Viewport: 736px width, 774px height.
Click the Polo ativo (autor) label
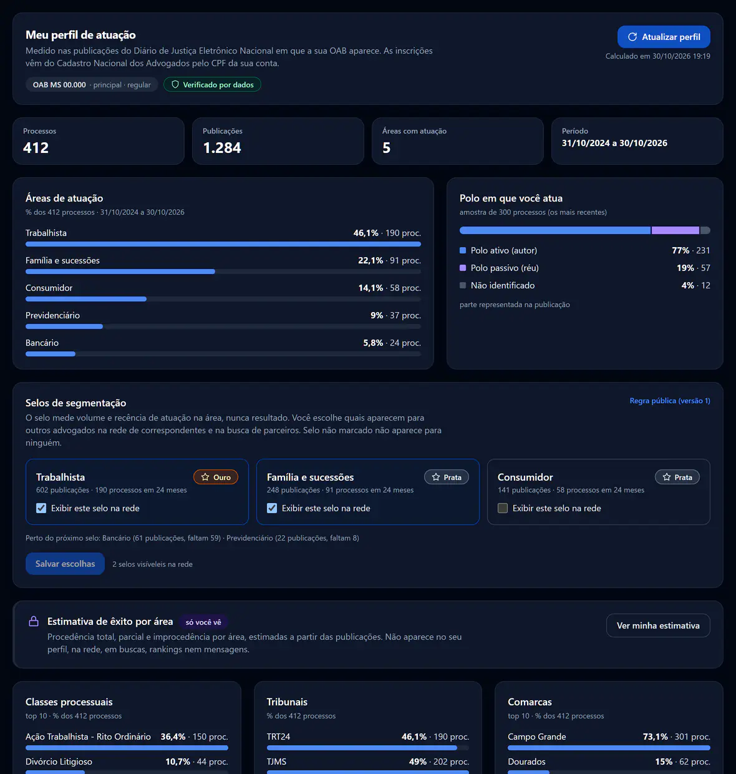tap(504, 250)
